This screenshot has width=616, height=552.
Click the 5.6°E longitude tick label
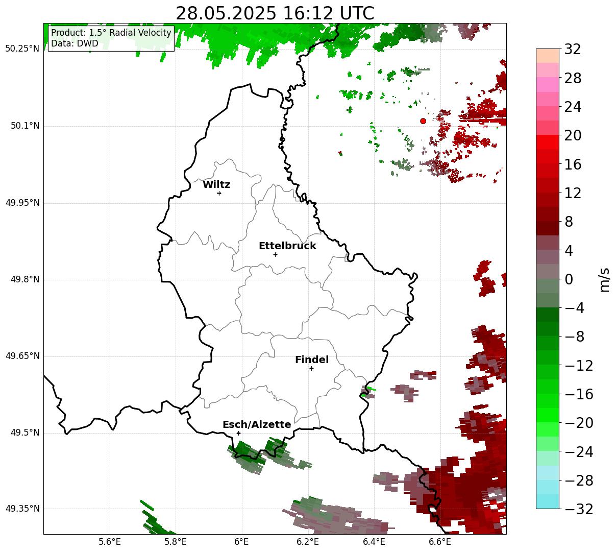[110, 541]
